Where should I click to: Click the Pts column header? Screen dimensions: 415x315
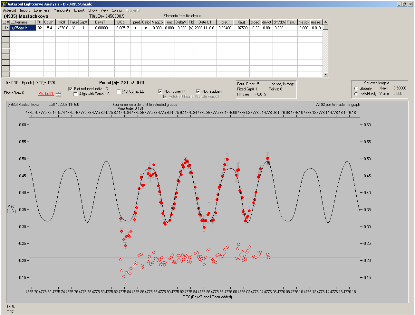[39, 22]
